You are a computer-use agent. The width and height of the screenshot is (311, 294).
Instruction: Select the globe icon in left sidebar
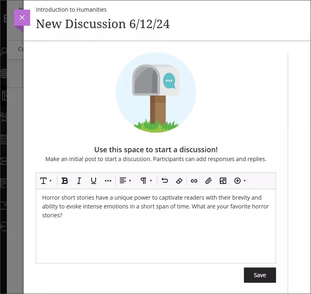[4, 73]
